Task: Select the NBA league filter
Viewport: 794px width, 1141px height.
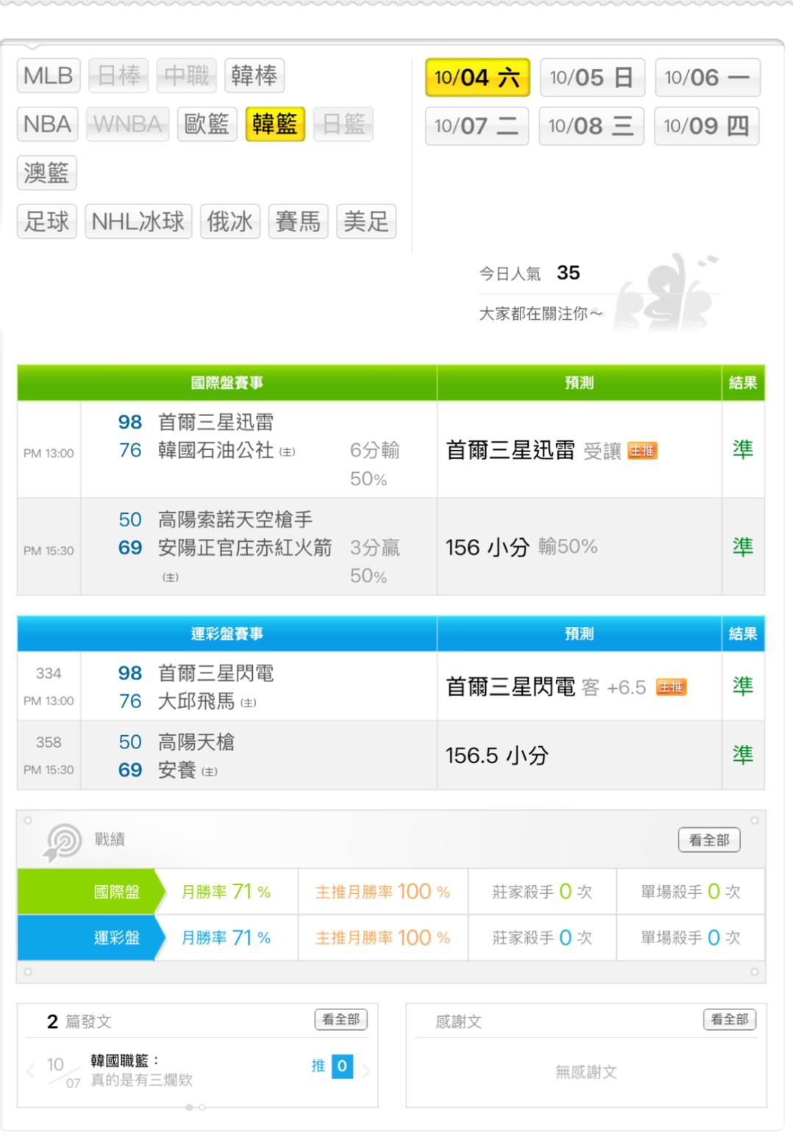Action: click(x=48, y=124)
